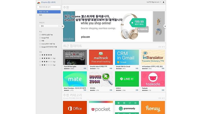Click the free label under mailtrack
The width and height of the screenshot is (202, 114).
coord(111,69)
